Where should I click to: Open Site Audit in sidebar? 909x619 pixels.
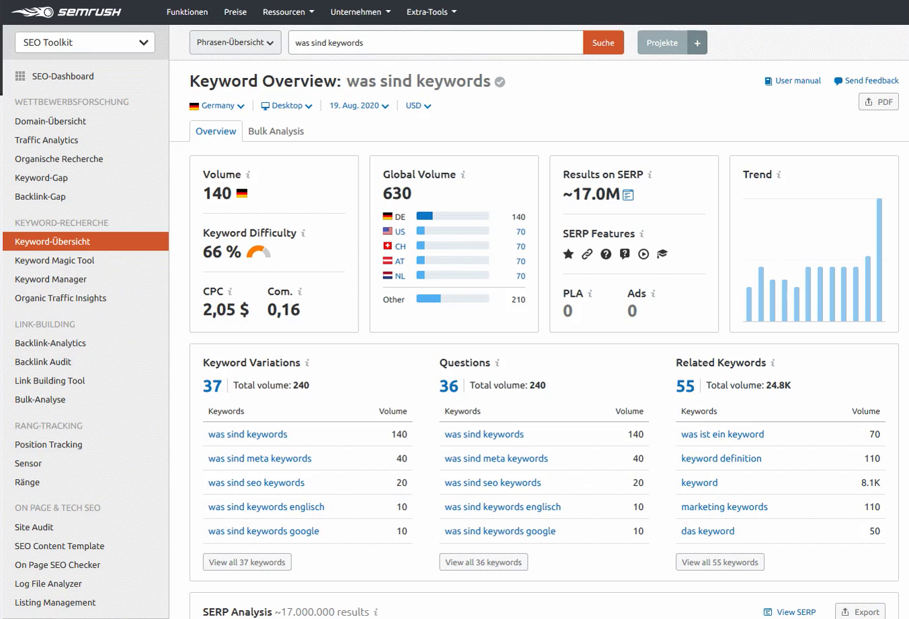[x=34, y=527]
